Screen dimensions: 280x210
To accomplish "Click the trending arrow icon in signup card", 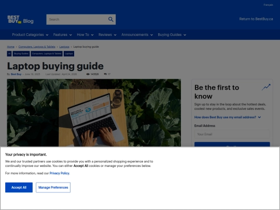I will click(266, 87).
